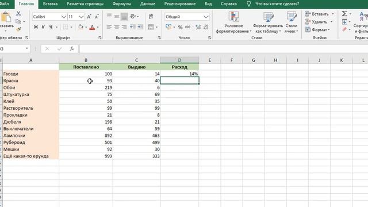Switch to Разметка страницы tab
The image size is (368, 207).
(x=85, y=4)
